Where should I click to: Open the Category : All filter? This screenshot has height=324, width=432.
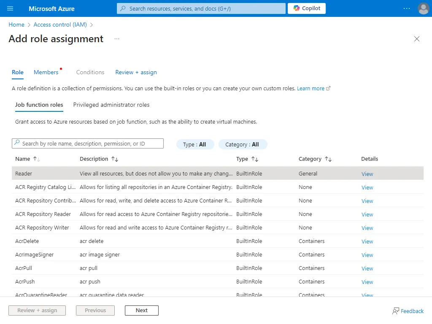click(243, 144)
